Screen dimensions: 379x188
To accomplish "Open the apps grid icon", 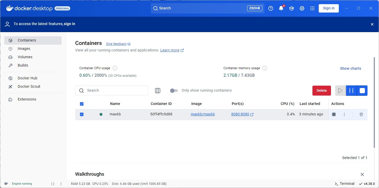I will [312, 8].
